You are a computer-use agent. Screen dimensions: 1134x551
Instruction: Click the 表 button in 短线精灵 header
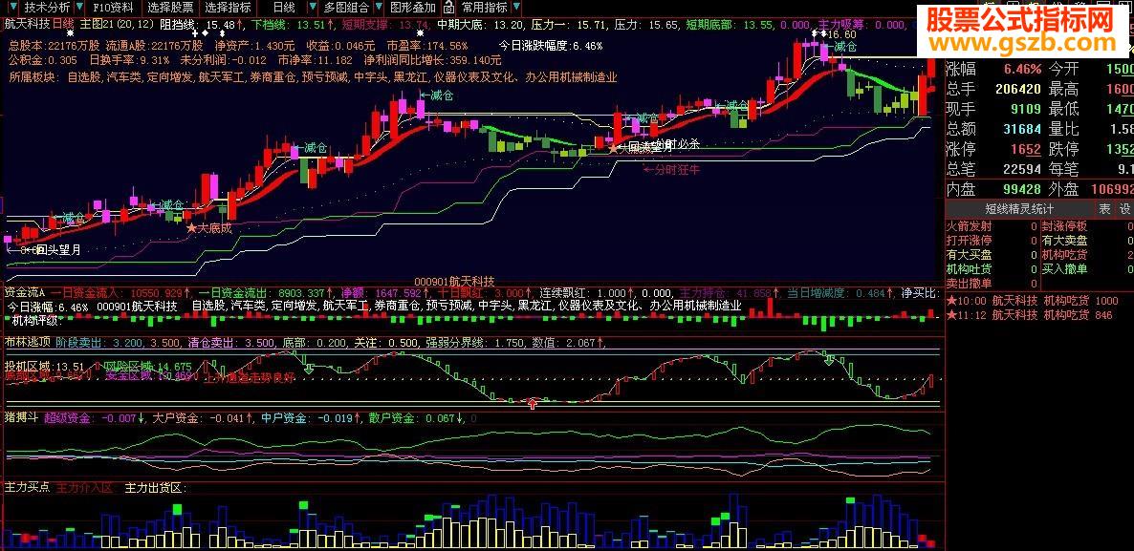pos(1104,209)
